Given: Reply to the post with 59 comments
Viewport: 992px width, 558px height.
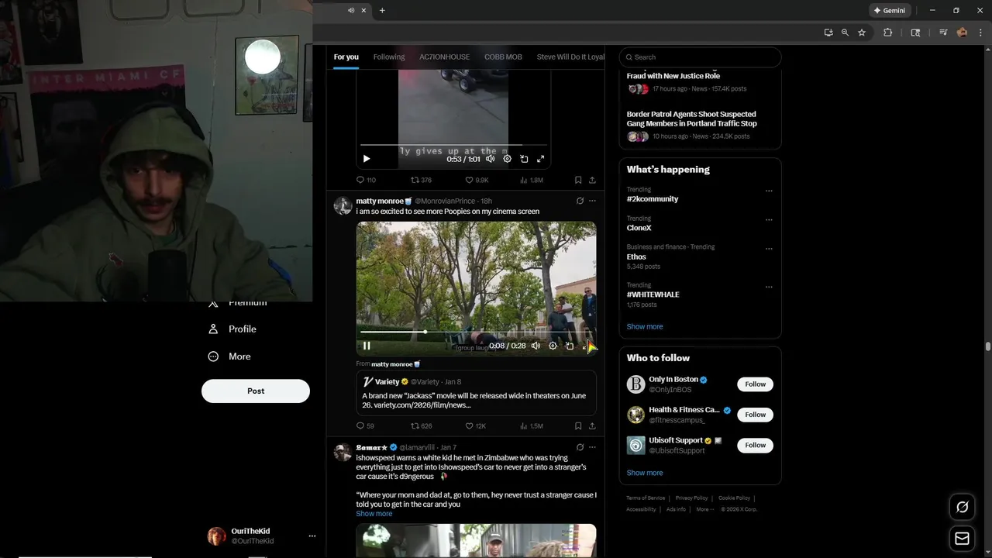Looking at the screenshot, I should coord(365,425).
